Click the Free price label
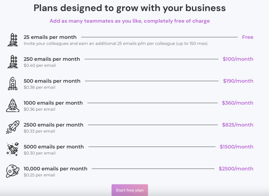This screenshot has height=196, width=269. tap(247, 37)
